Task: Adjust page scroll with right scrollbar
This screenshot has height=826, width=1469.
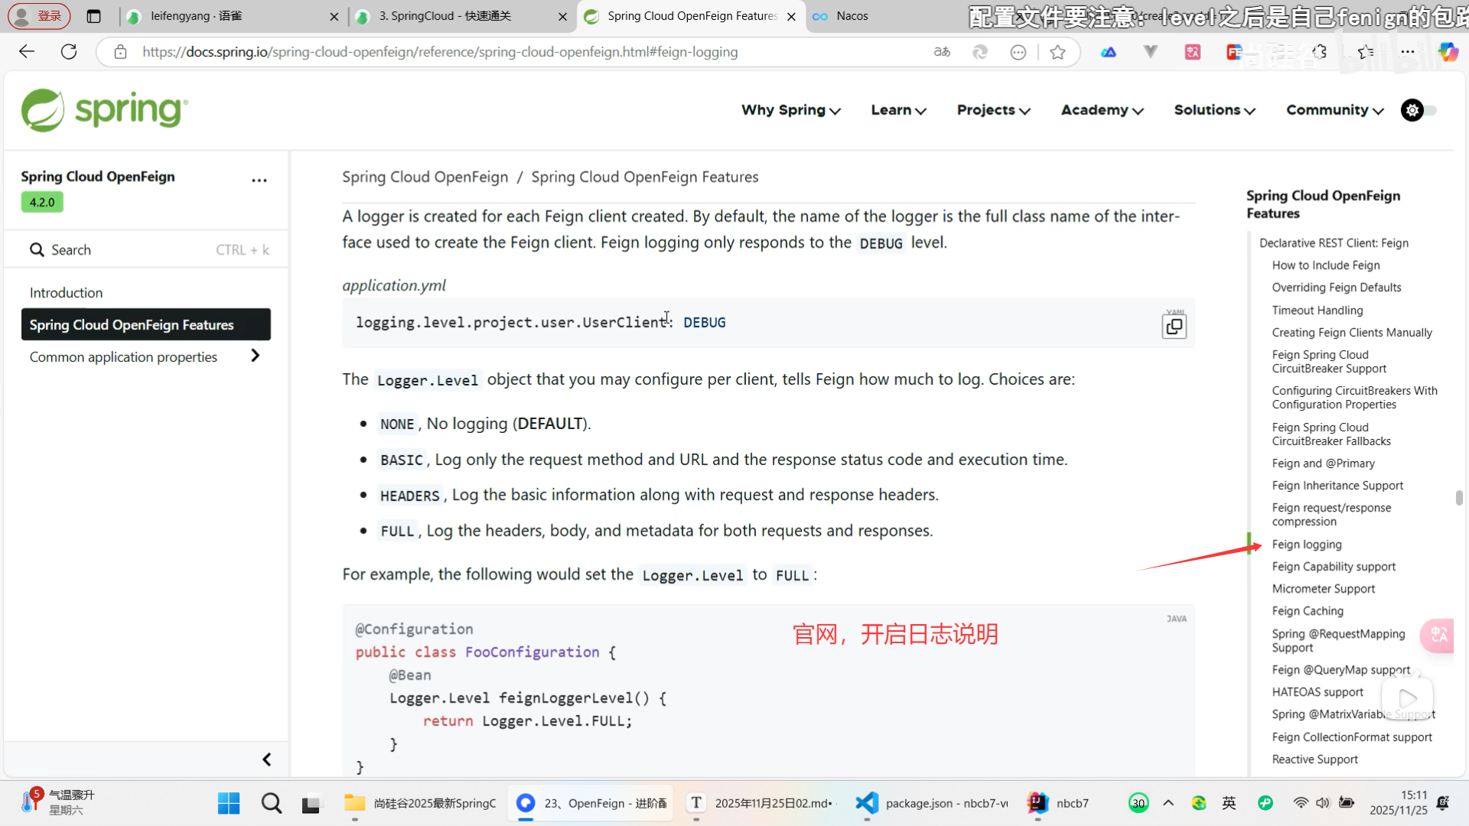Action: click(x=1460, y=497)
